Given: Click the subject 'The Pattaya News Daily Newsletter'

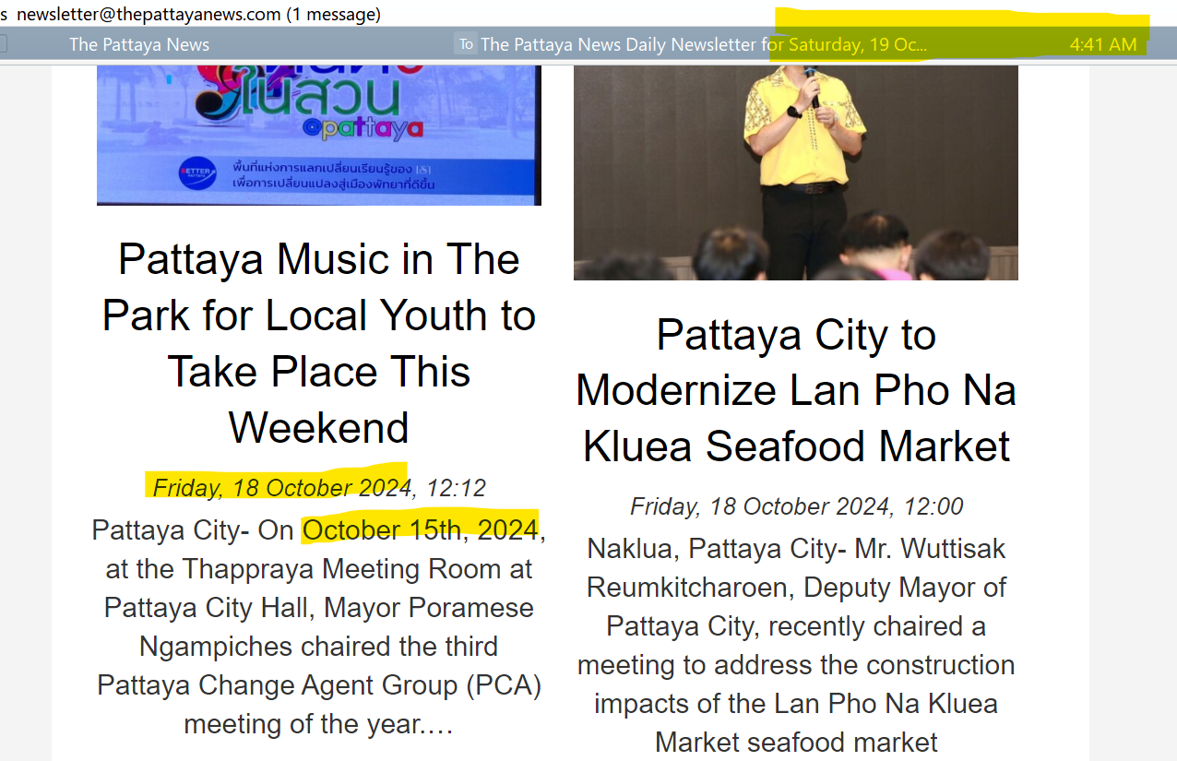Looking at the screenshot, I should pos(704,44).
